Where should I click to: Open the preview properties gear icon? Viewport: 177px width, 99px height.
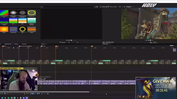(x=103, y=7)
